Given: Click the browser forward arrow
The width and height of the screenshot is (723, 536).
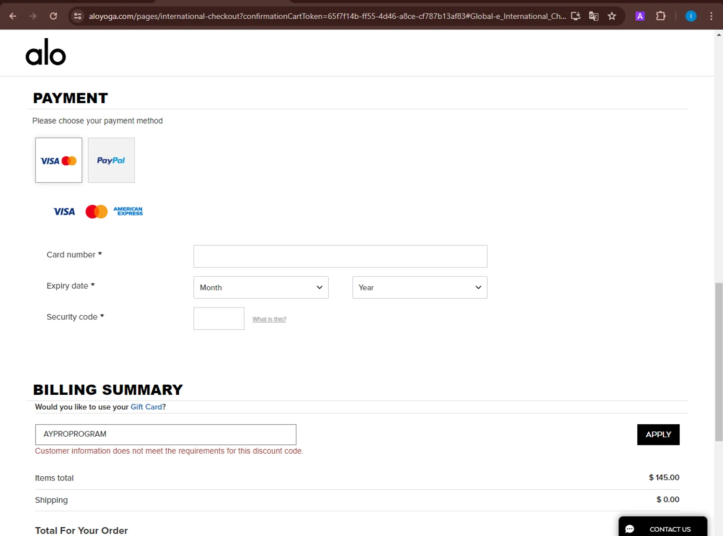Looking at the screenshot, I should 33,16.
